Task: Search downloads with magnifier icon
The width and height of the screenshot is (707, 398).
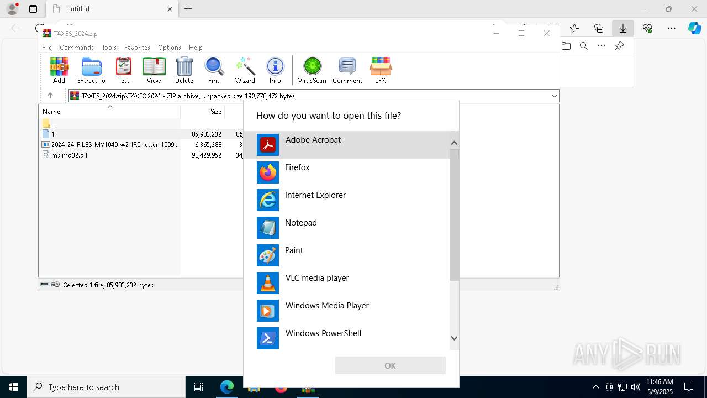Action: click(584, 46)
